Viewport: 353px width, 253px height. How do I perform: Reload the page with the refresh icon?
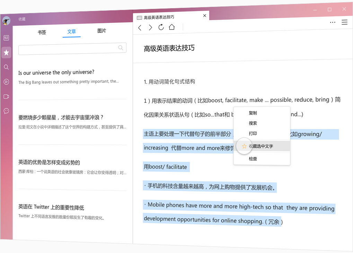pyautogui.click(x=161, y=27)
